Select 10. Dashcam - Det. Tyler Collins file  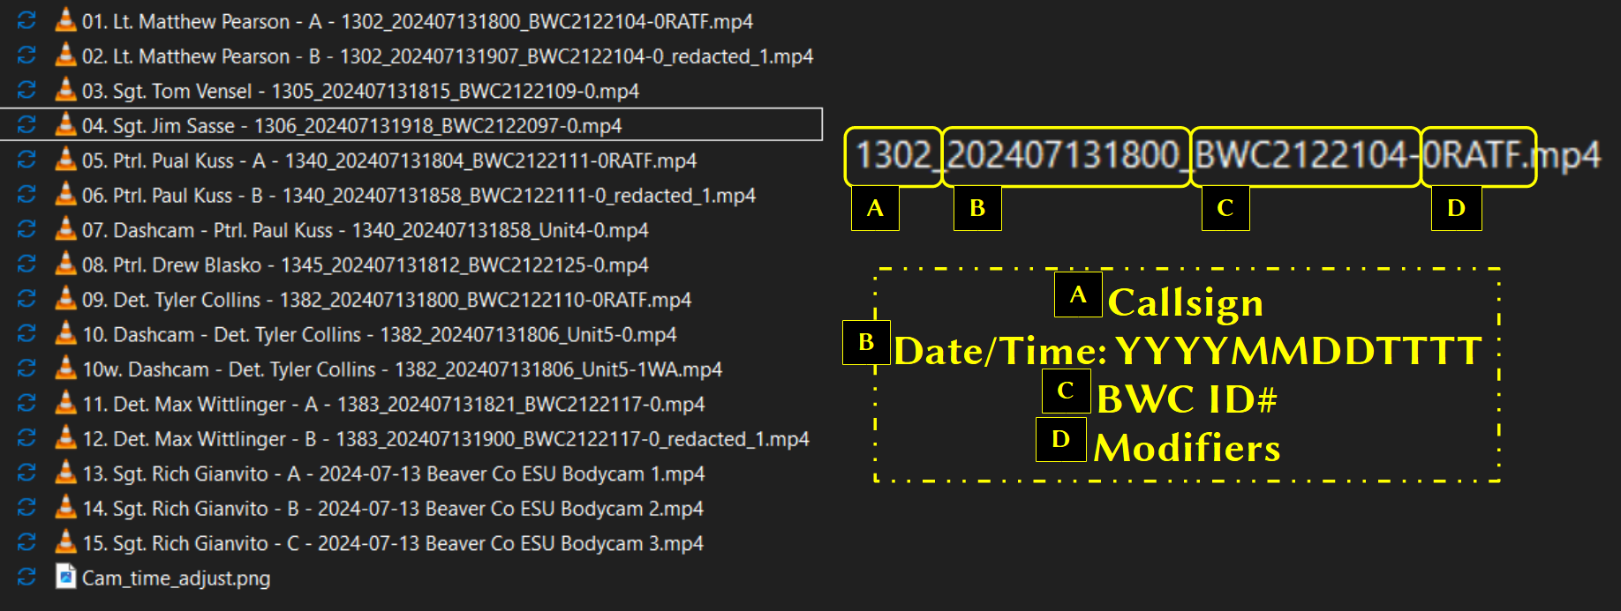click(x=379, y=335)
